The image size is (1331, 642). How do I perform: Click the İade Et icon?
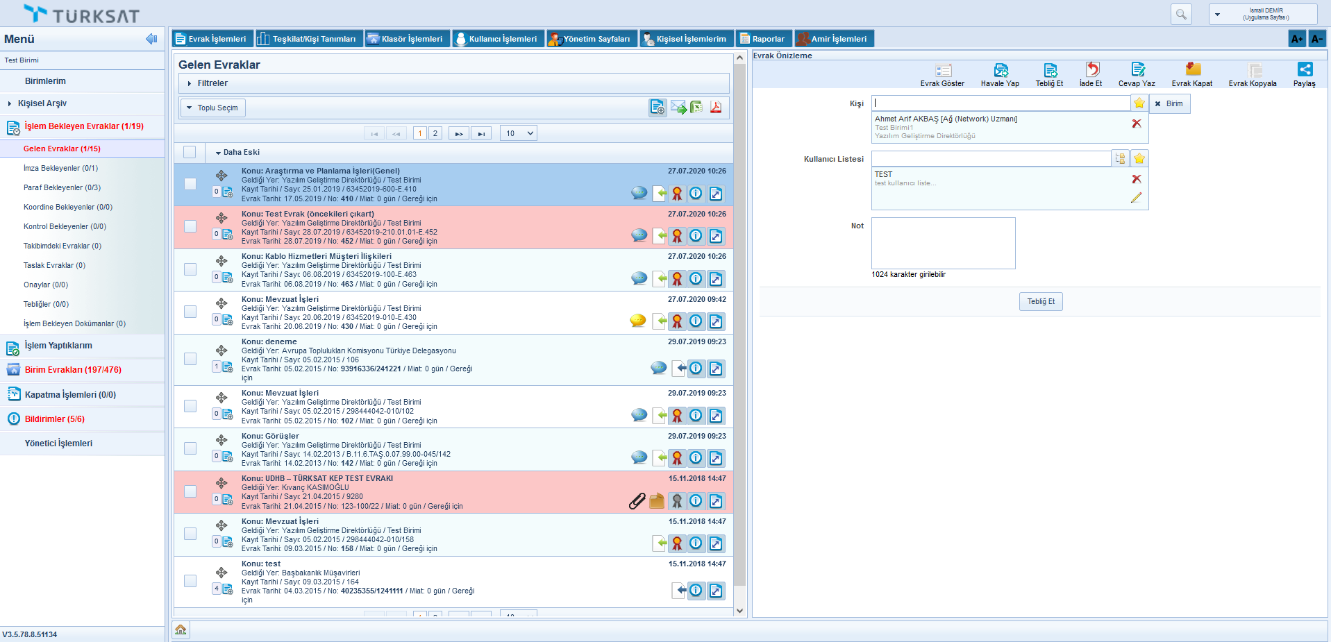[x=1091, y=70]
